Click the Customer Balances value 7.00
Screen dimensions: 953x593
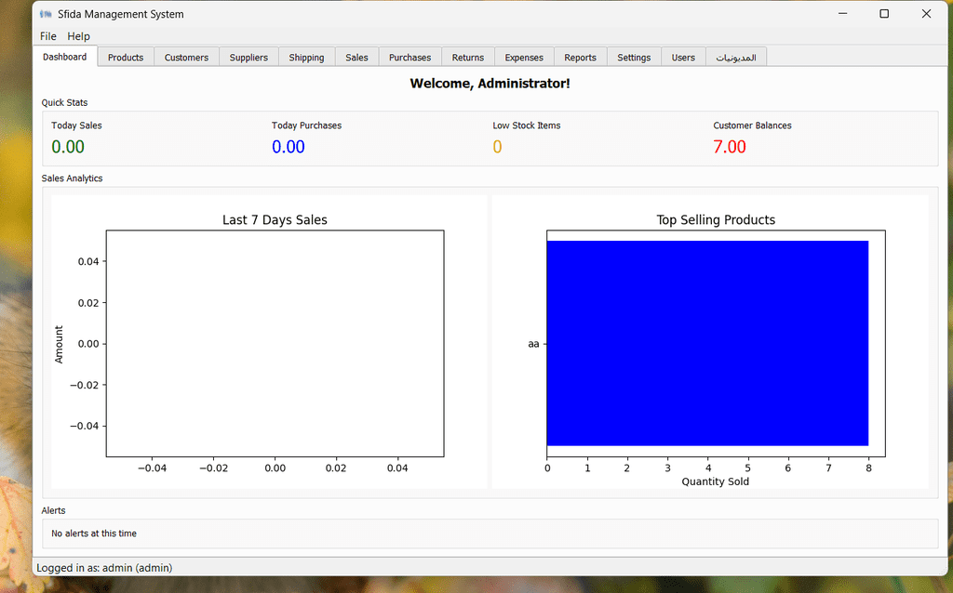730,147
